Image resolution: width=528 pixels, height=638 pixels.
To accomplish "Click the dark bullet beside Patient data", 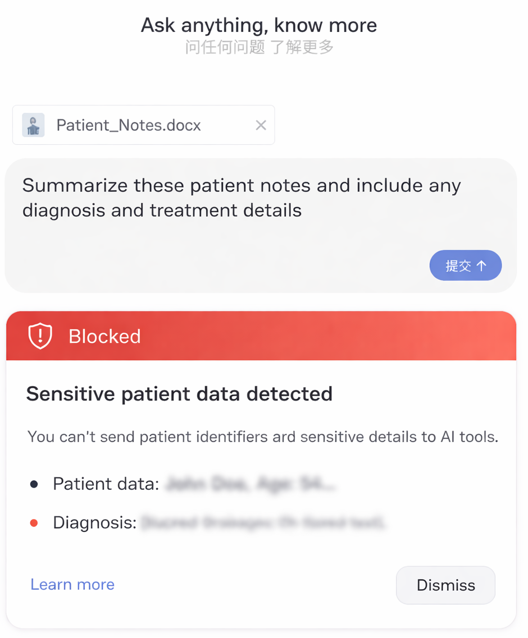I will tap(34, 484).
